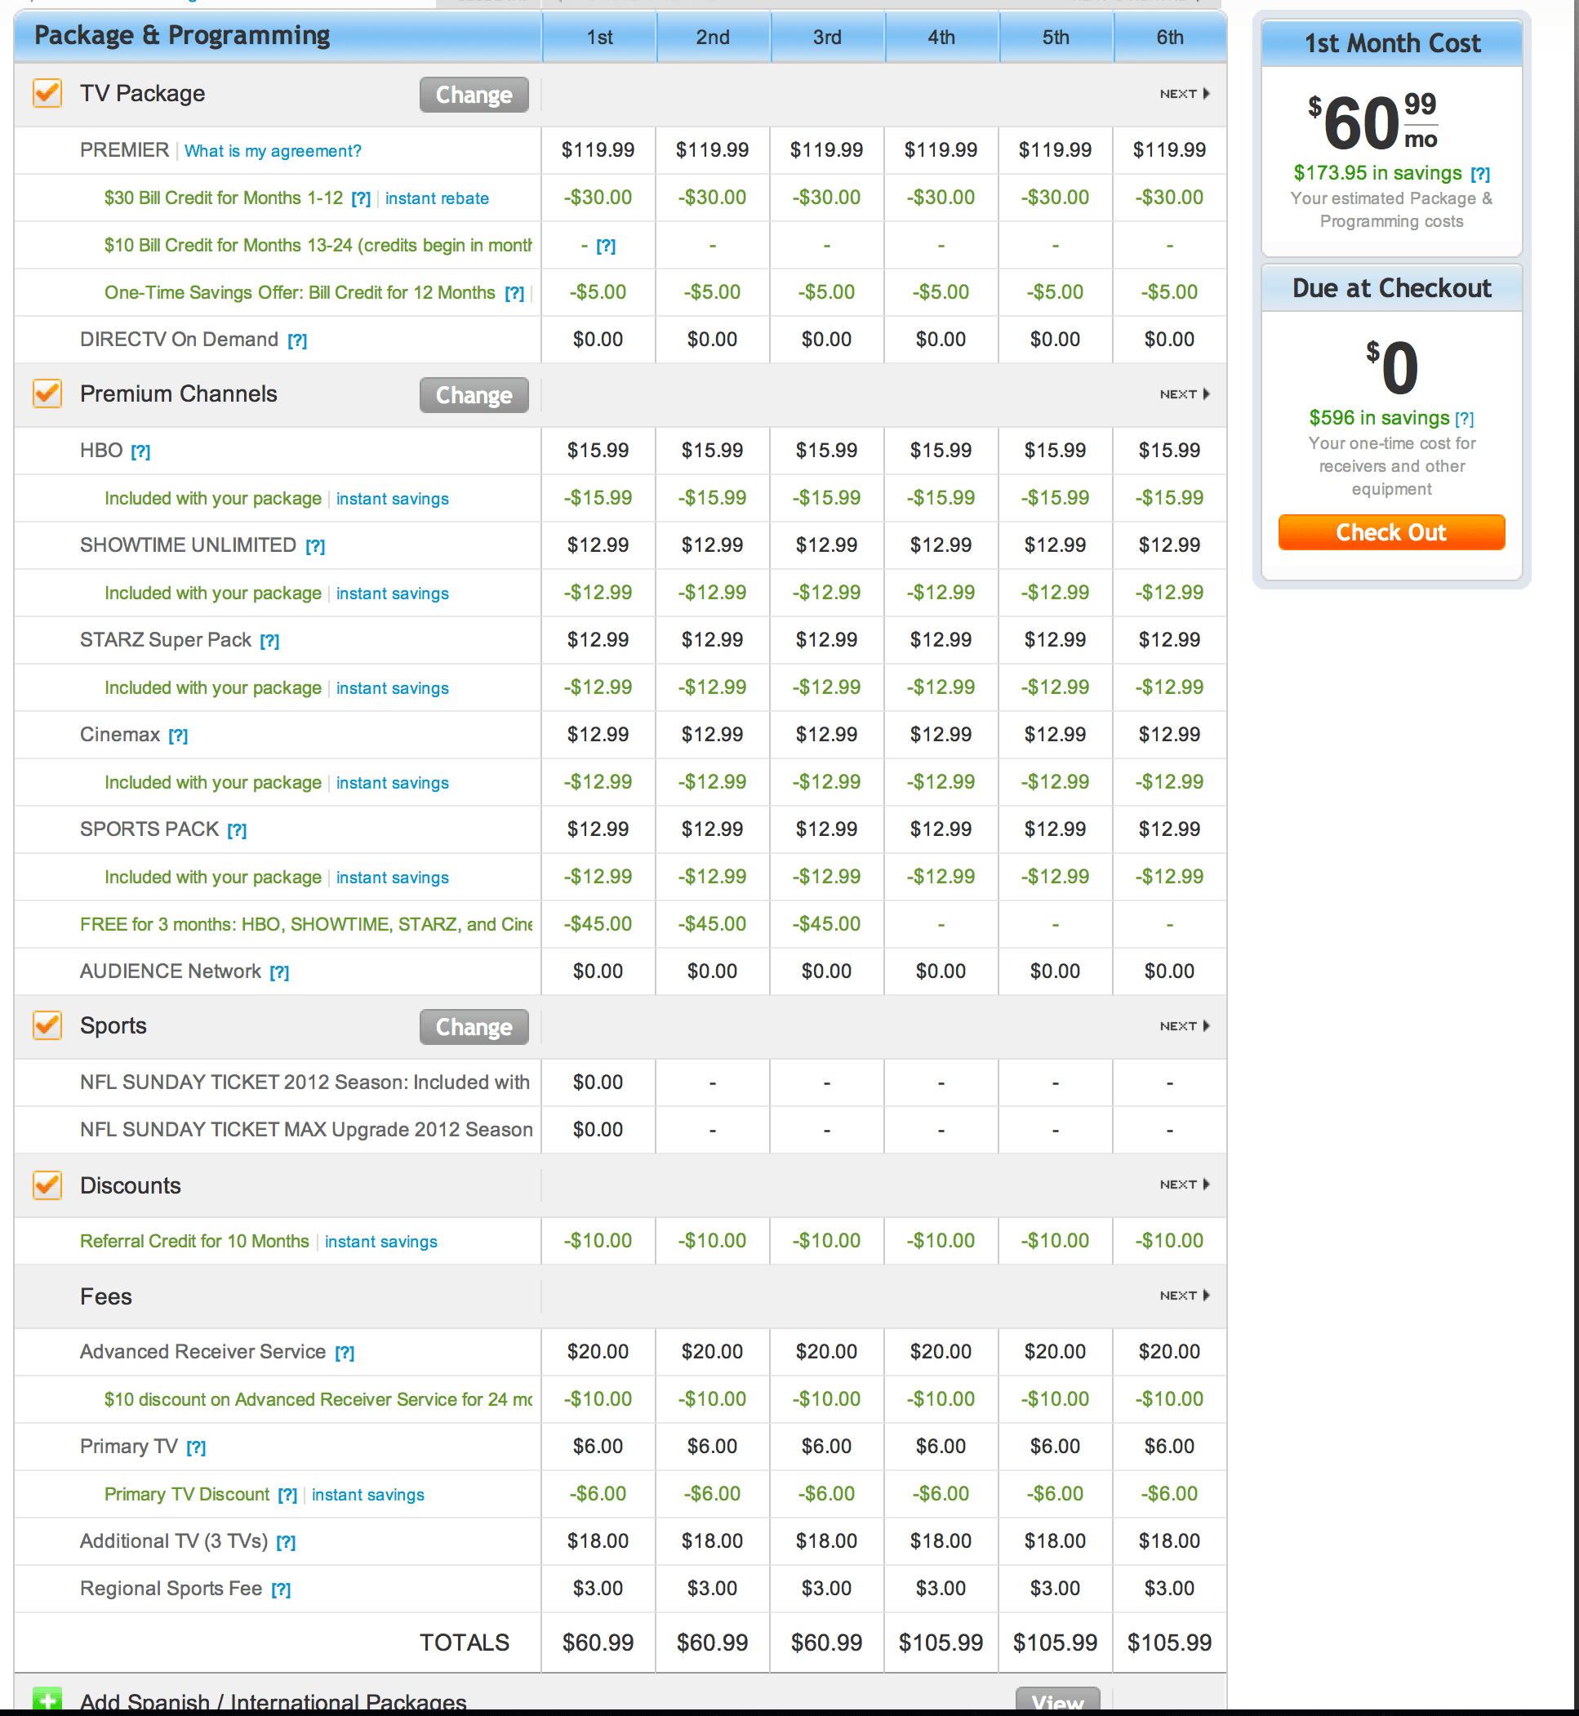Expand Add Spanish / International Packages plus icon
Image resolution: width=1579 pixels, height=1716 pixels.
[x=47, y=1700]
